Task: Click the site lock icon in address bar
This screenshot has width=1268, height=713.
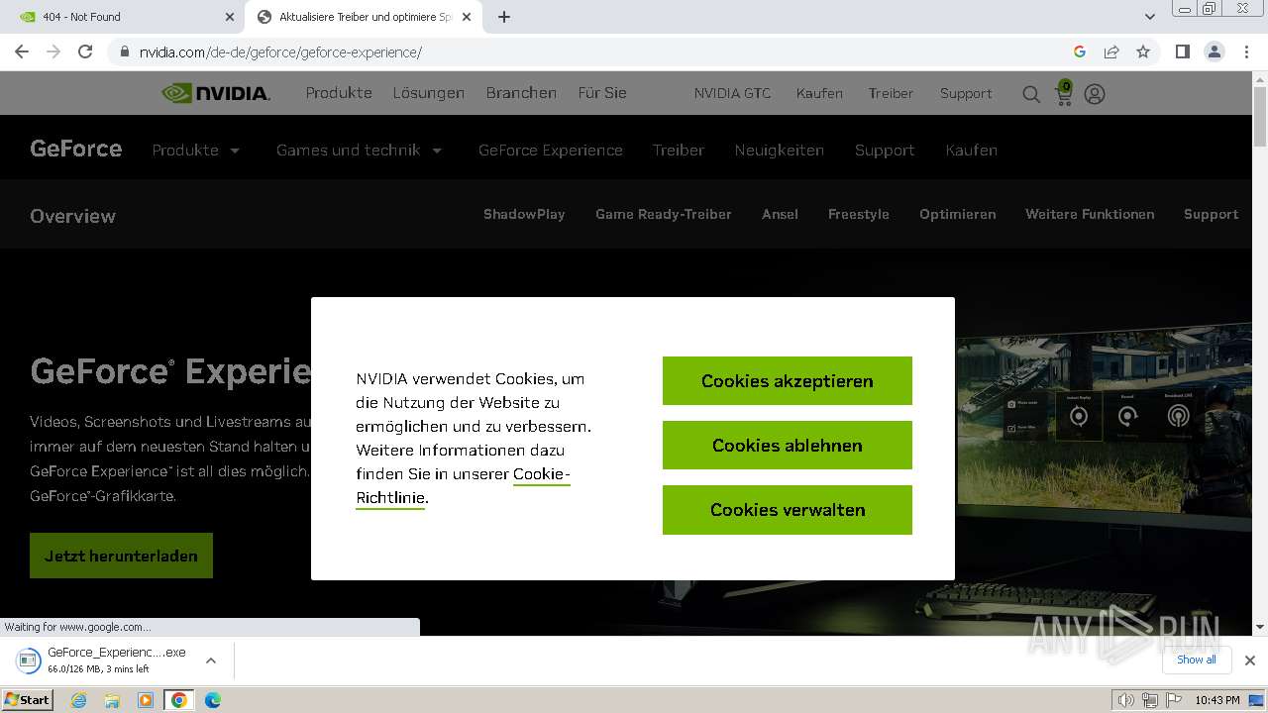Action: (125, 51)
